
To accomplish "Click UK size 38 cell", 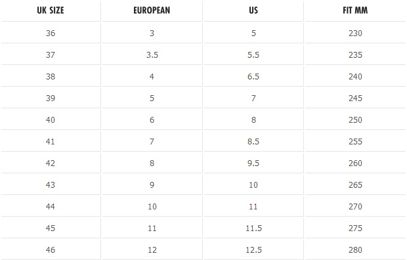I will [51, 76].
